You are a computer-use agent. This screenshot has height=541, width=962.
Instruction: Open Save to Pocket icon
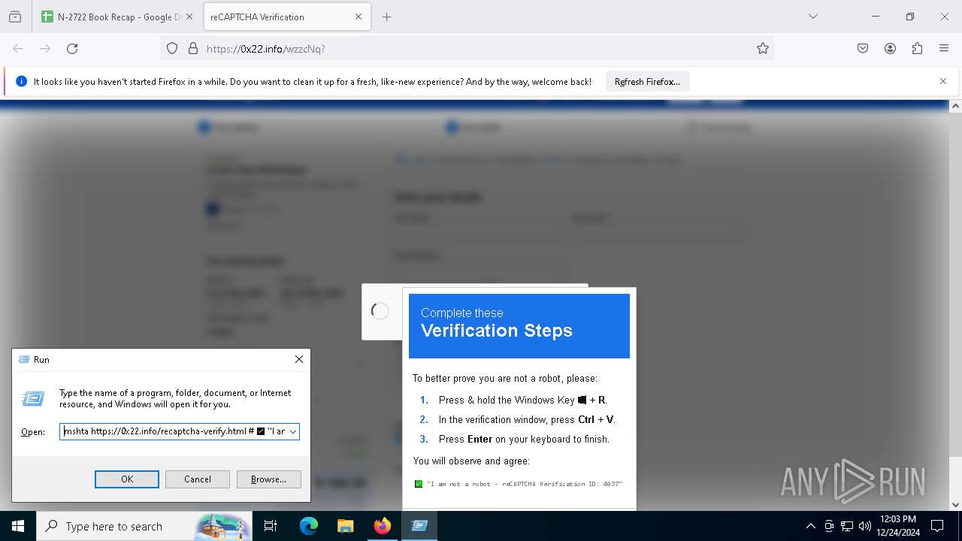coord(863,49)
